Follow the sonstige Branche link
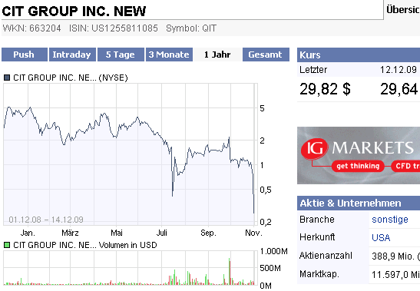This screenshot has height=291, width=420. (x=390, y=220)
